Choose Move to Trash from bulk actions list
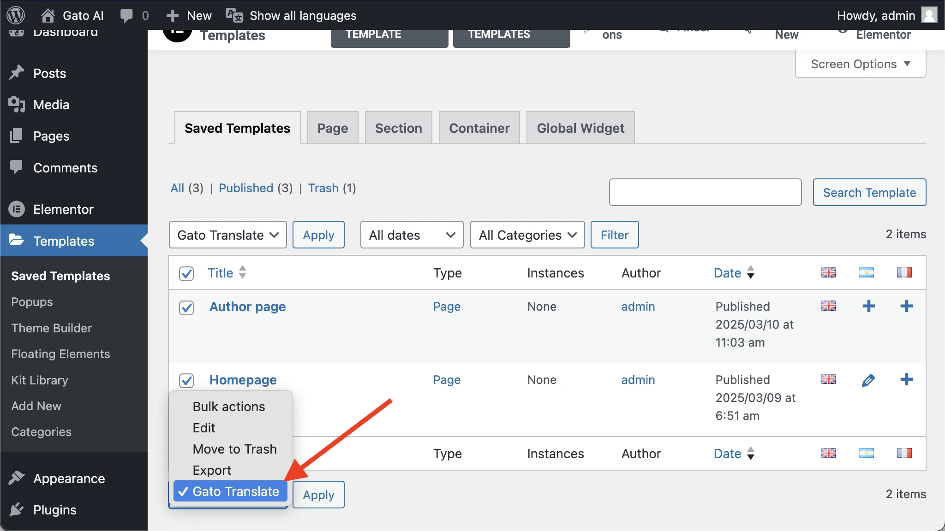Screen dimensions: 945x531 234,449
